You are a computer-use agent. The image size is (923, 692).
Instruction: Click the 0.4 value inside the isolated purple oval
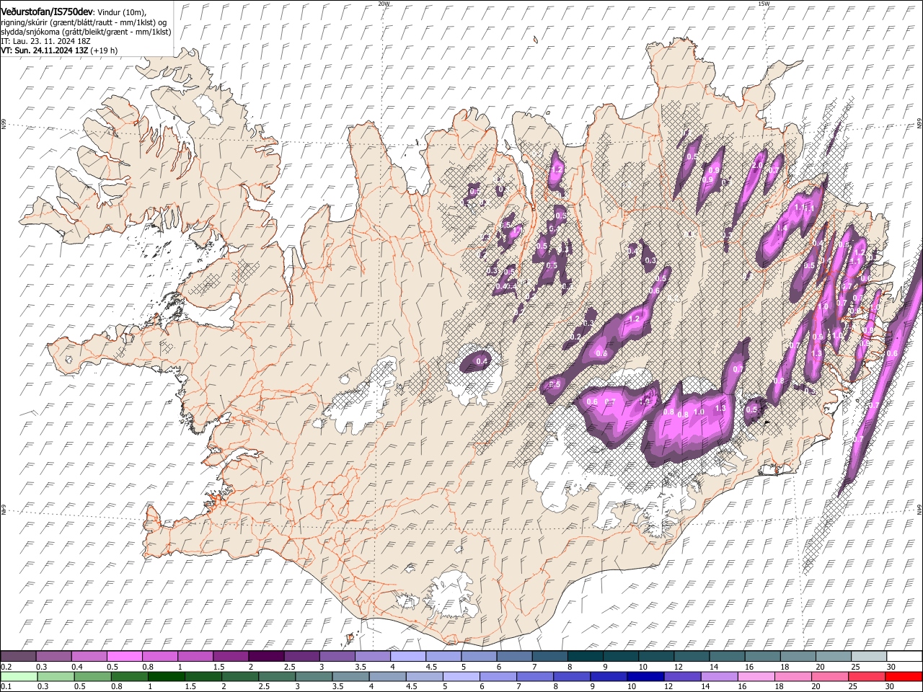pos(482,361)
